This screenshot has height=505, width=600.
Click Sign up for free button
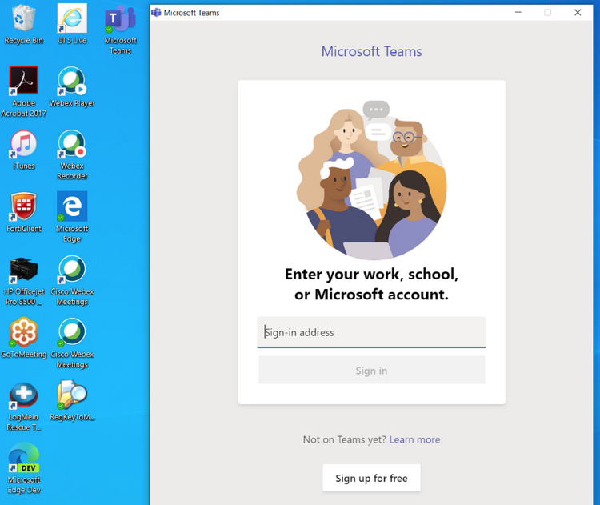tap(371, 478)
